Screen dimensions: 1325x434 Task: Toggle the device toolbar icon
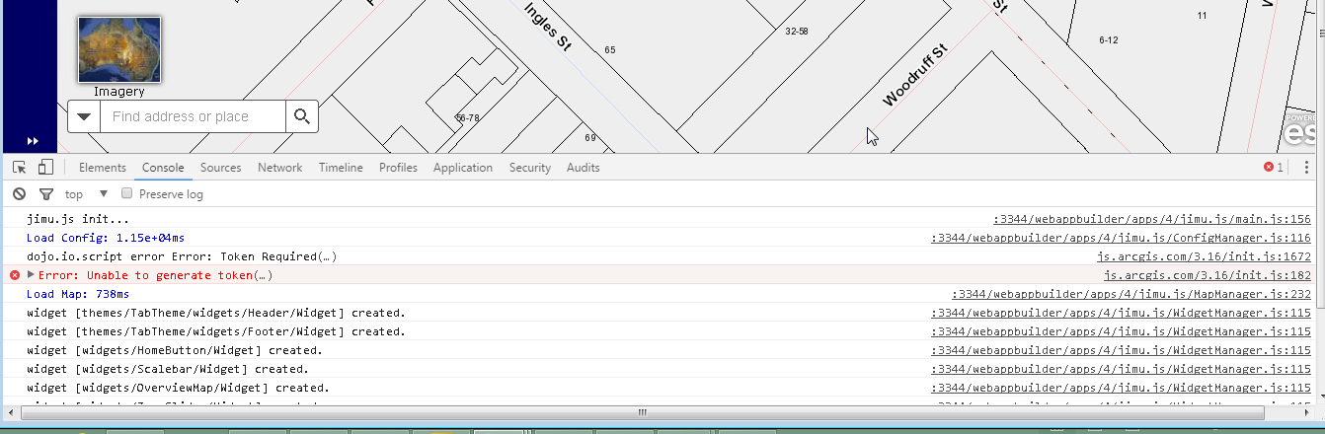(x=45, y=168)
